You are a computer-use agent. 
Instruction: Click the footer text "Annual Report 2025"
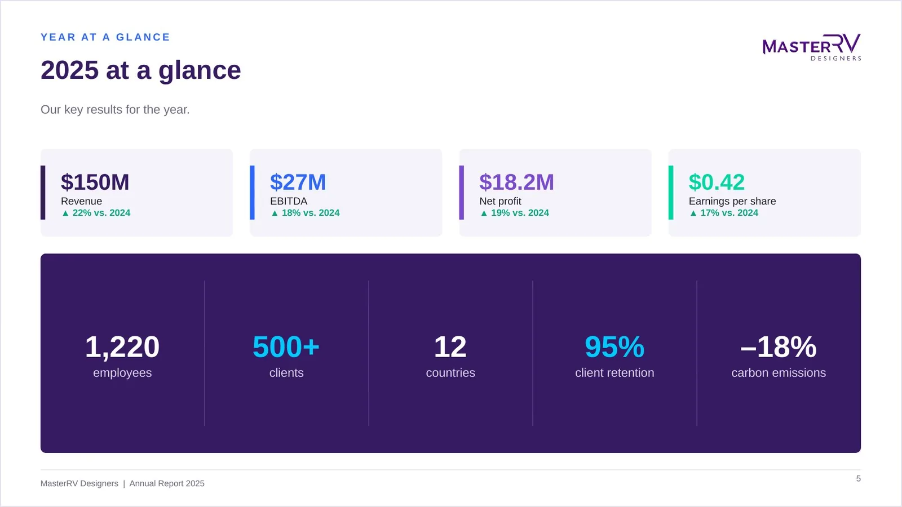pyautogui.click(x=167, y=483)
